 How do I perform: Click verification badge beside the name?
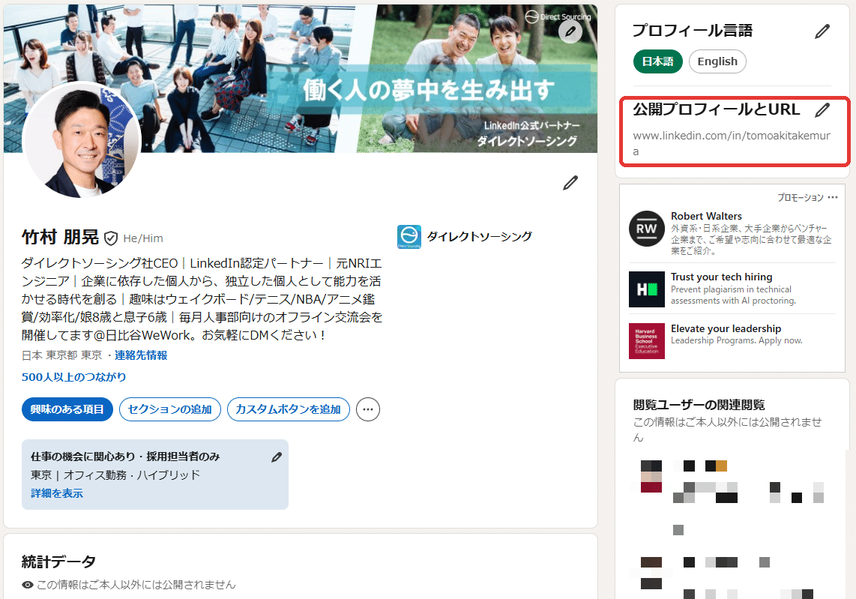click(x=111, y=238)
